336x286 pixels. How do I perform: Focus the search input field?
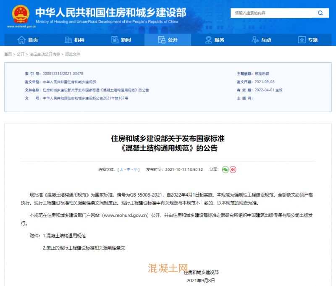click(271, 13)
